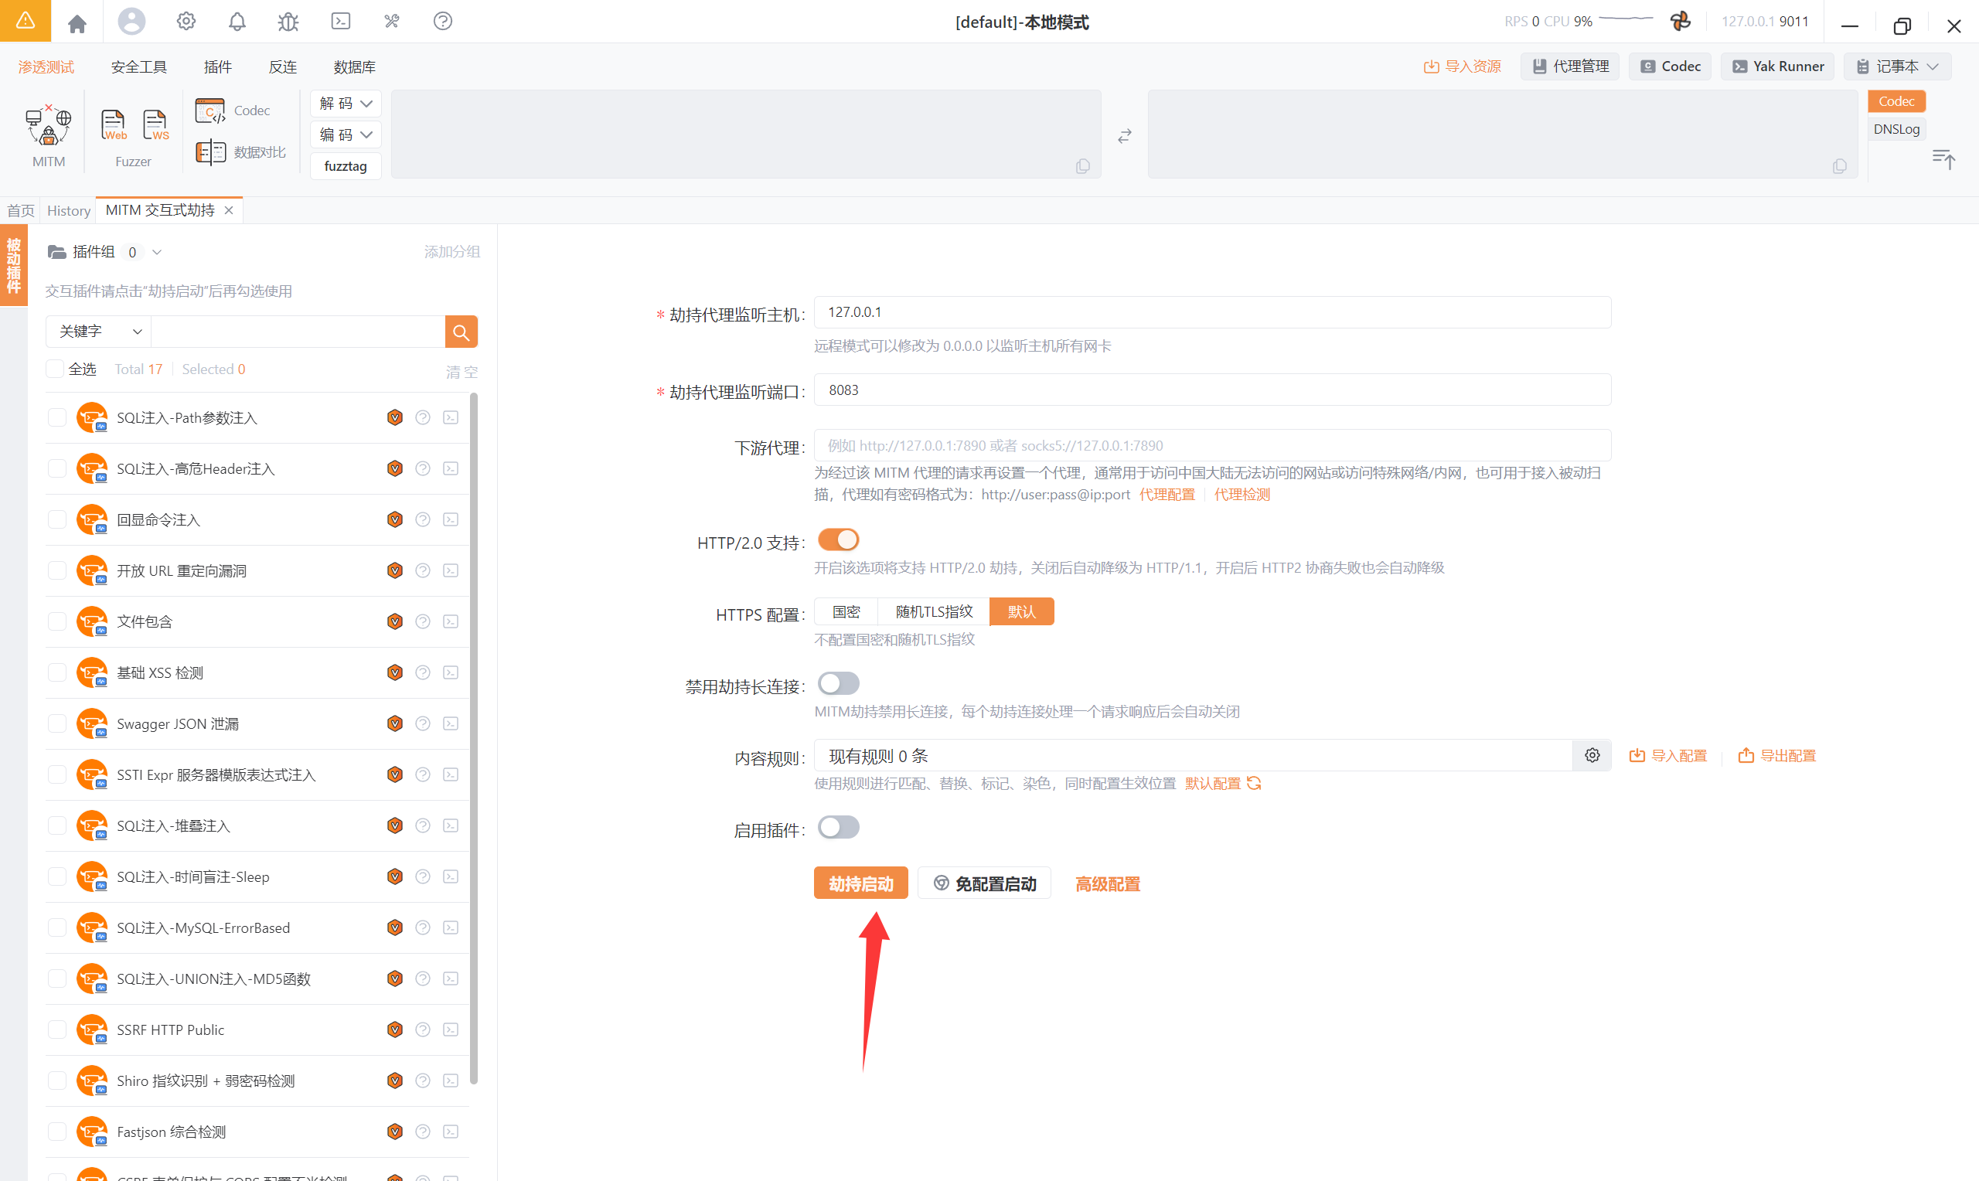Click the 劫持启动 button
The width and height of the screenshot is (1979, 1181).
(x=861, y=883)
